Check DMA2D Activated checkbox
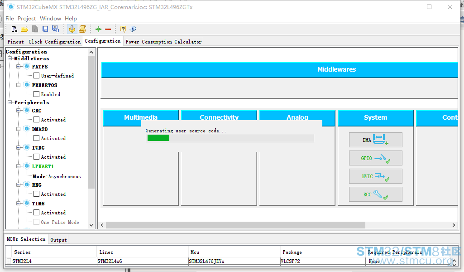The width and height of the screenshot is (464, 272). [x=36, y=138]
